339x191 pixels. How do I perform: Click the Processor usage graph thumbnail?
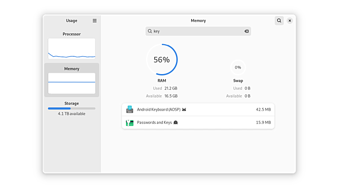[x=72, y=49]
